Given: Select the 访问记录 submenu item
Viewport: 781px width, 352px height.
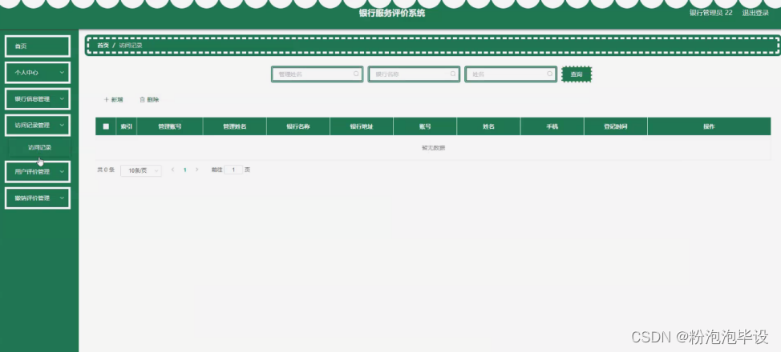Looking at the screenshot, I should point(39,148).
